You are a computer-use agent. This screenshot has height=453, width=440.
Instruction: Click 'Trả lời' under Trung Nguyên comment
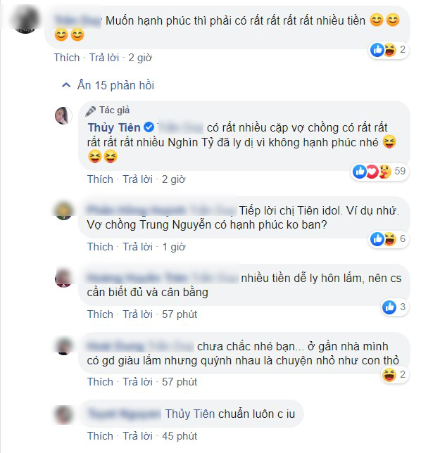tap(137, 247)
